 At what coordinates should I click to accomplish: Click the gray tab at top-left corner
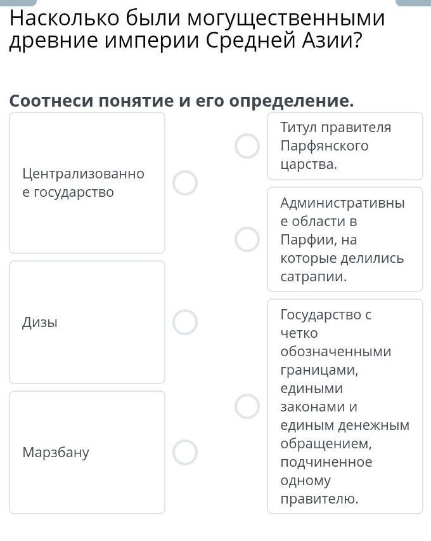point(18,3)
